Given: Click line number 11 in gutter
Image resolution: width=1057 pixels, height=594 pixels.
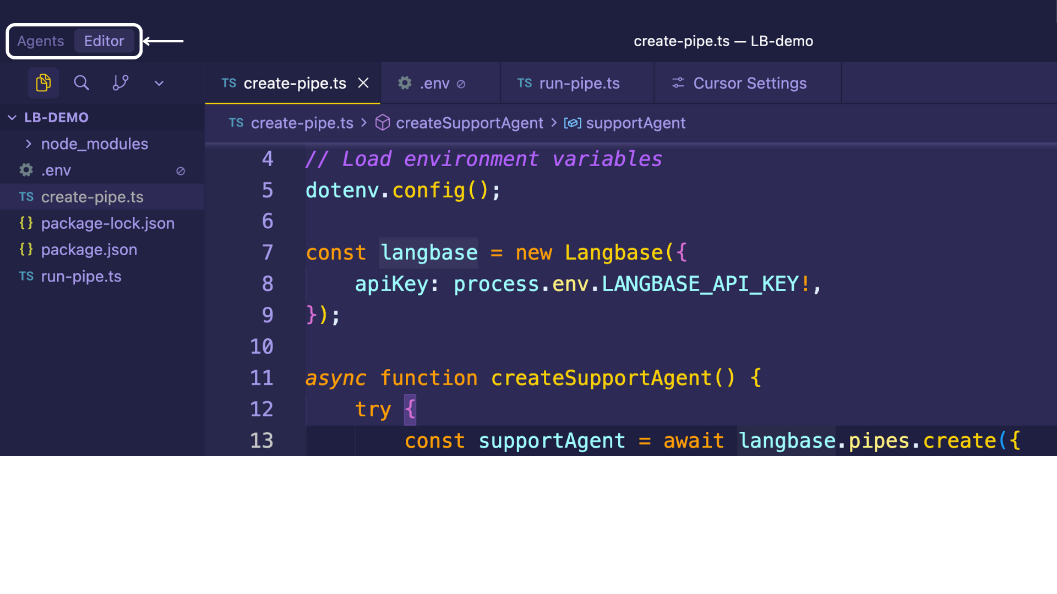Looking at the screenshot, I should click(x=261, y=378).
